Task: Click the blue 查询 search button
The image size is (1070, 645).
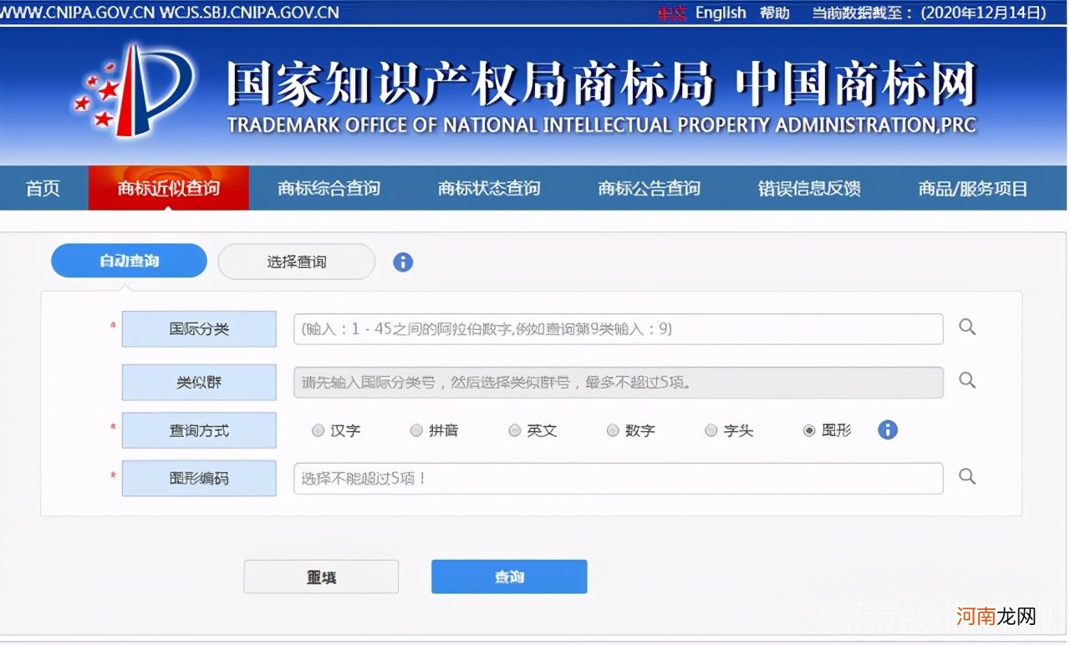Action: coord(509,577)
